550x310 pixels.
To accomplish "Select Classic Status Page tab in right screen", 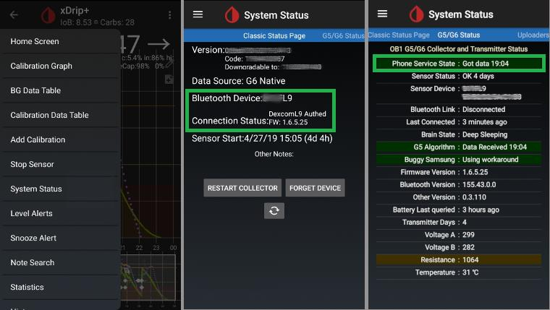I will (x=399, y=35).
